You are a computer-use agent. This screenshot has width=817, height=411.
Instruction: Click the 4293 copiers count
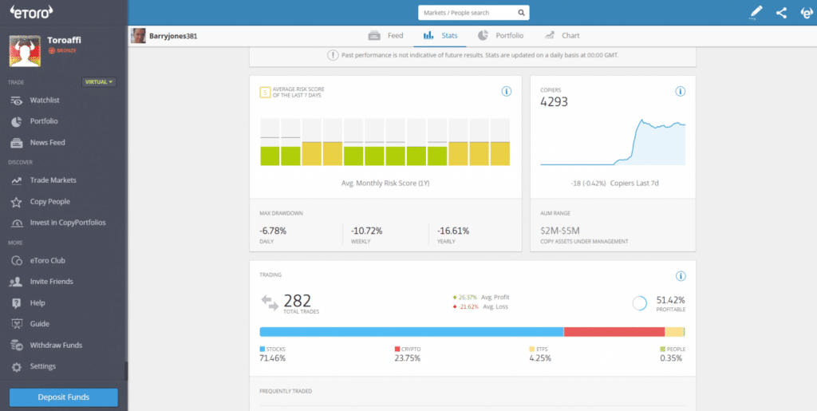(x=554, y=102)
